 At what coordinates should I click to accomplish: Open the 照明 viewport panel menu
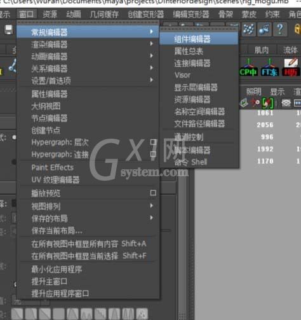254,92
